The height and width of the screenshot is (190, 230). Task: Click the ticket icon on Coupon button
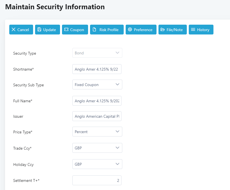(66, 30)
